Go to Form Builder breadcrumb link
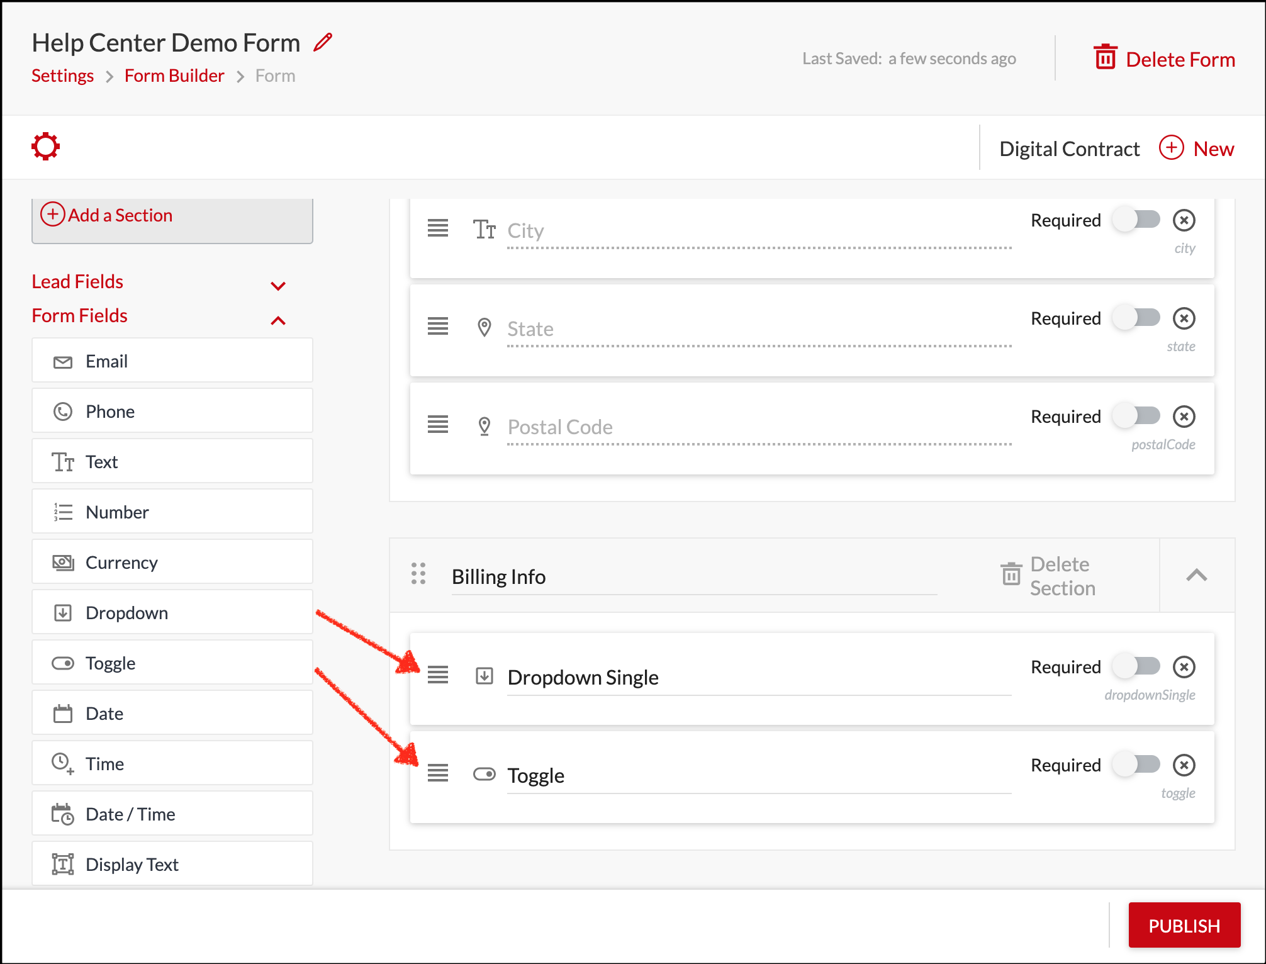 click(x=174, y=76)
